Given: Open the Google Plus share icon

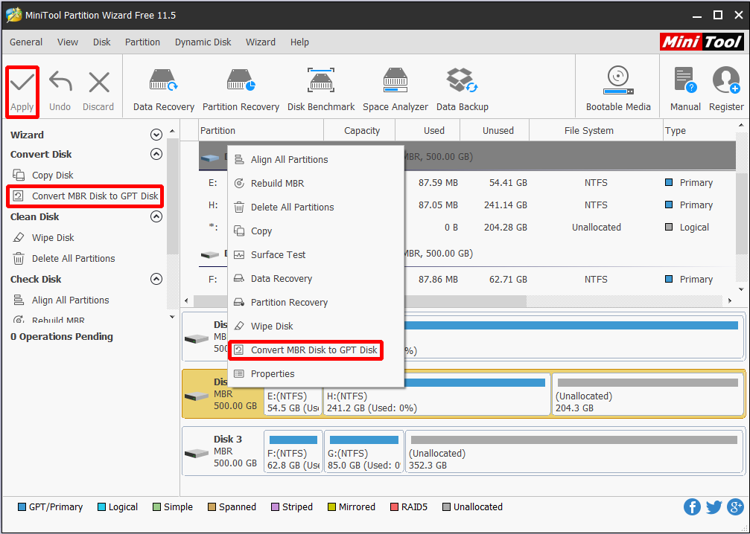Looking at the screenshot, I should point(735,506).
